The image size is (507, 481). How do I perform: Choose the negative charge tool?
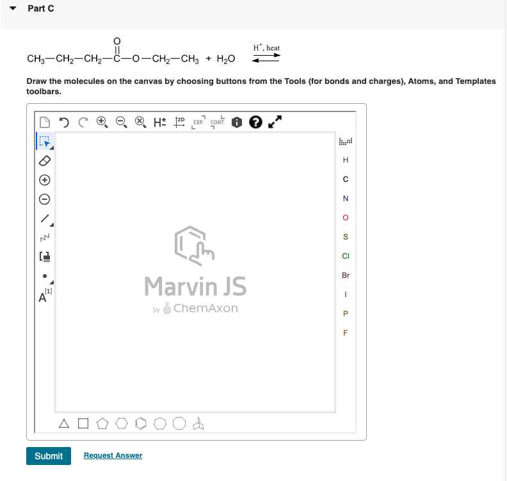click(x=45, y=199)
